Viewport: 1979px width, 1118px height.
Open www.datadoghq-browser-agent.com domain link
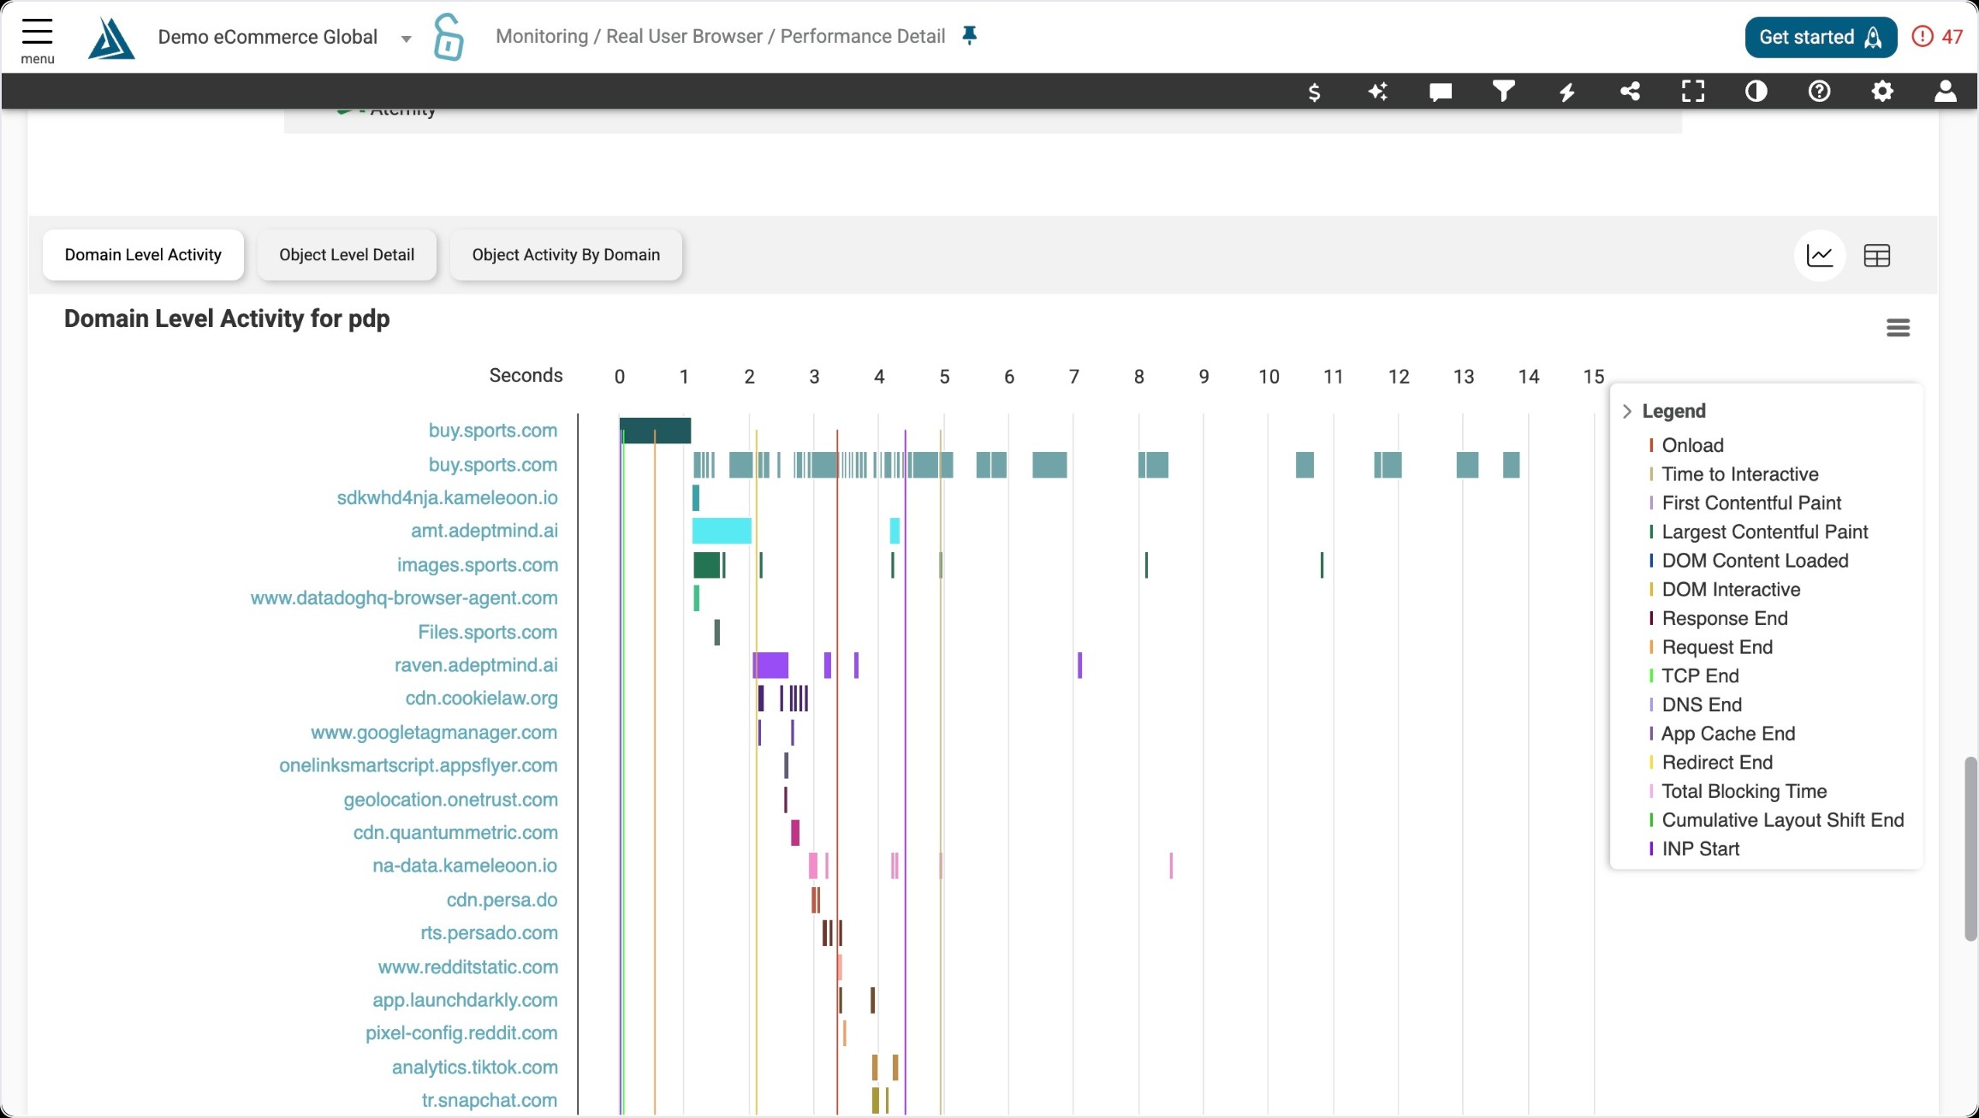[x=404, y=598]
